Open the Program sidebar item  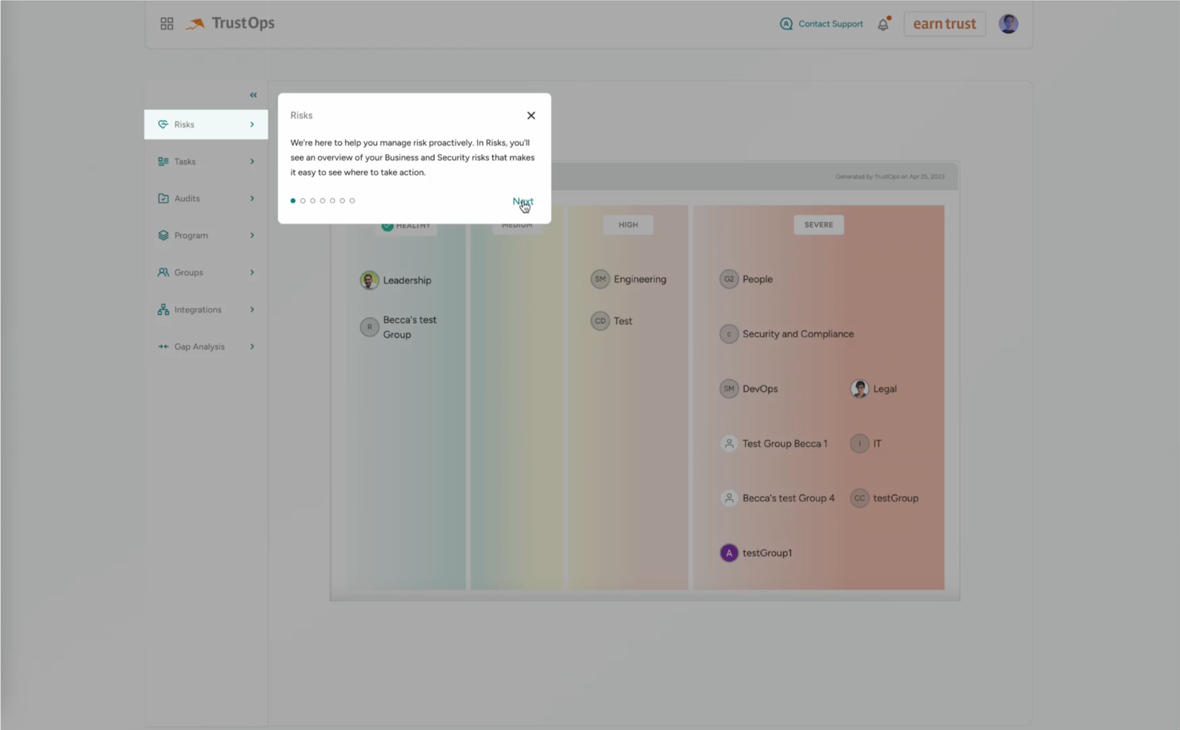191,235
